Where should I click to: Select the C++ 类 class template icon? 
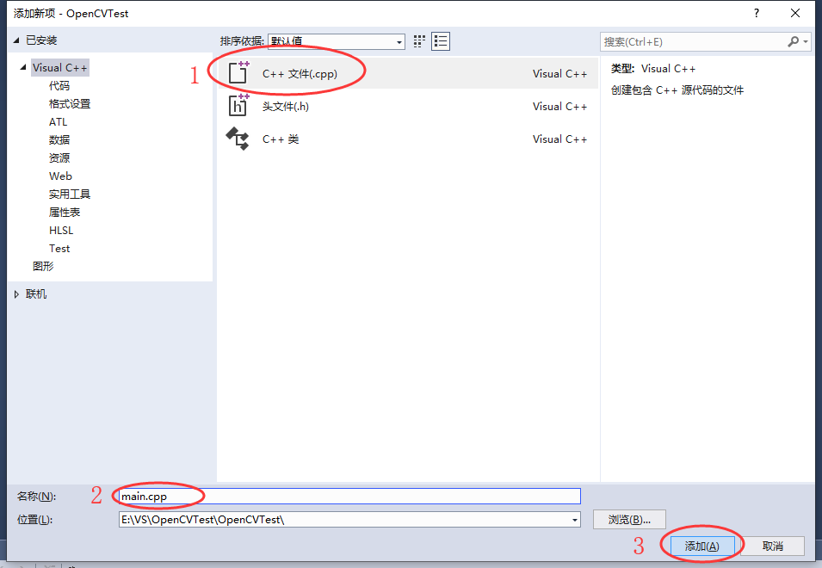[238, 139]
